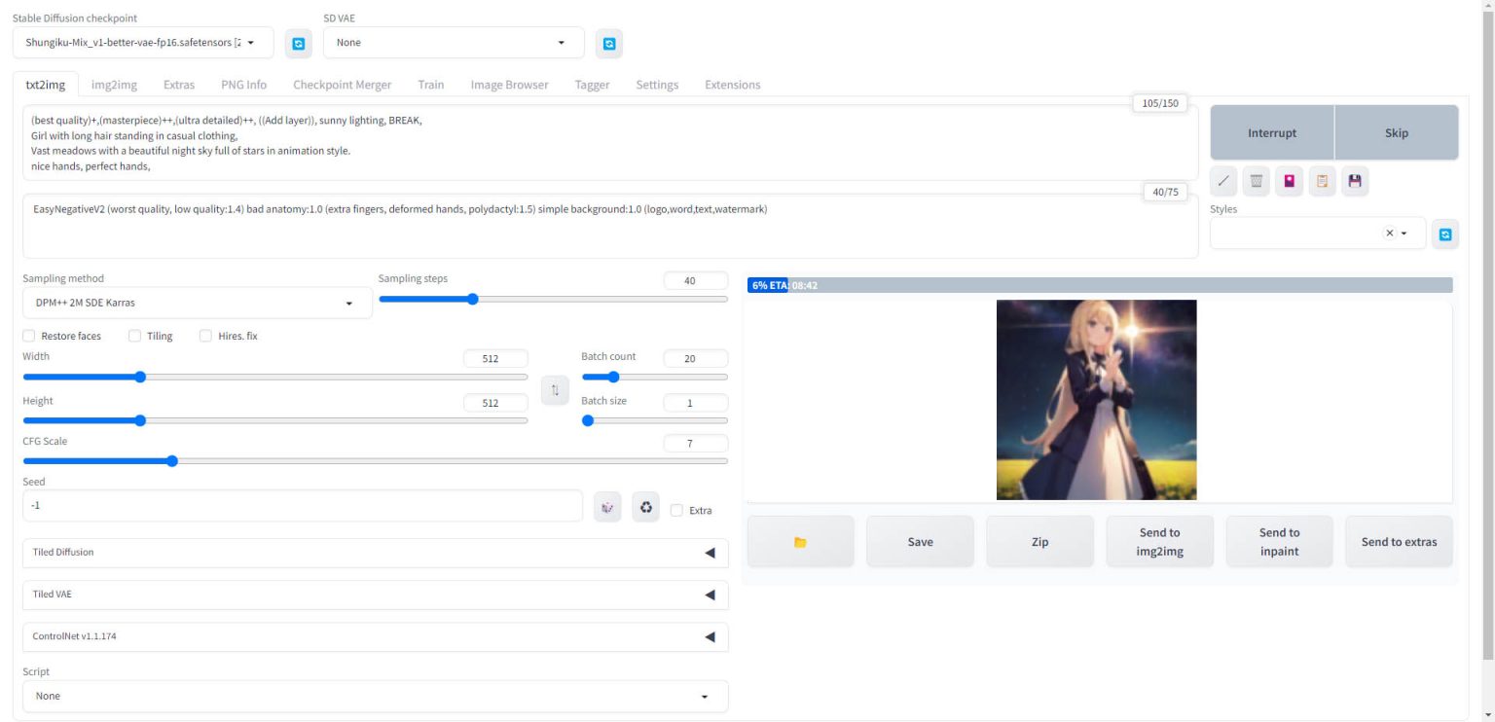Open the PNG Info tab
Screen dimensions: 1495x722
[x=243, y=85]
